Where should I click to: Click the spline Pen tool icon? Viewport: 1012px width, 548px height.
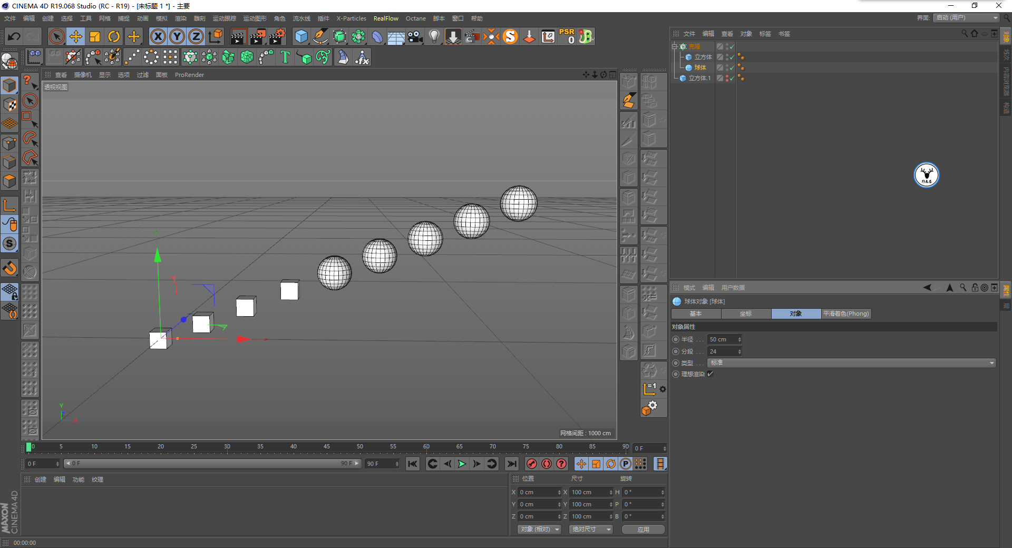(320, 37)
